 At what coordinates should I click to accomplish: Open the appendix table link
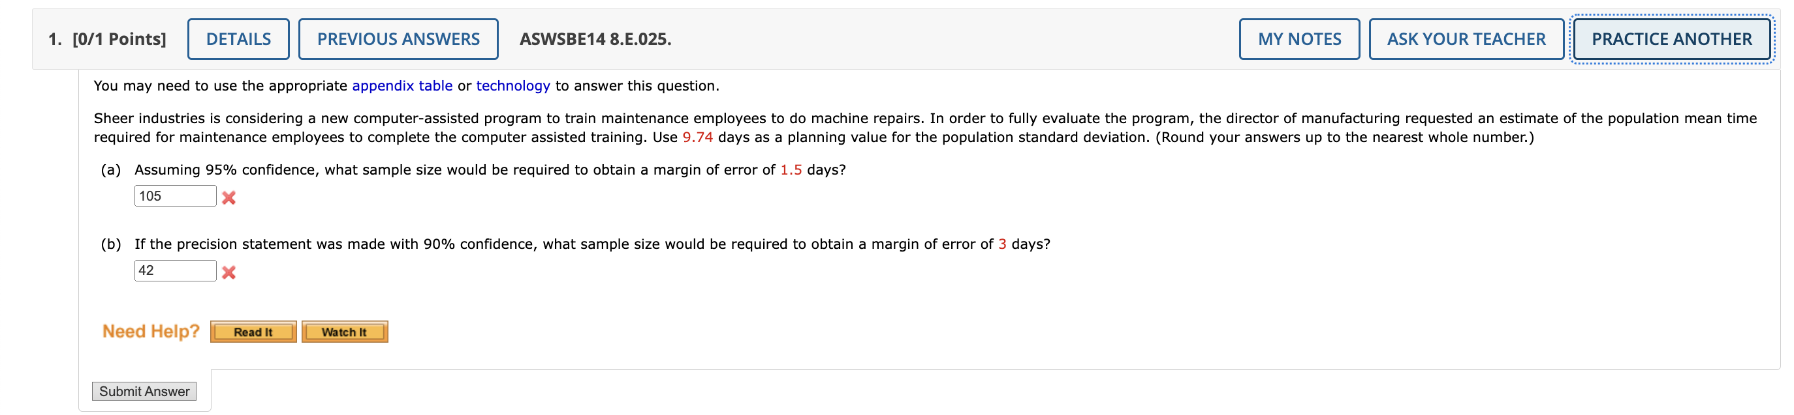tap(403, 85)
